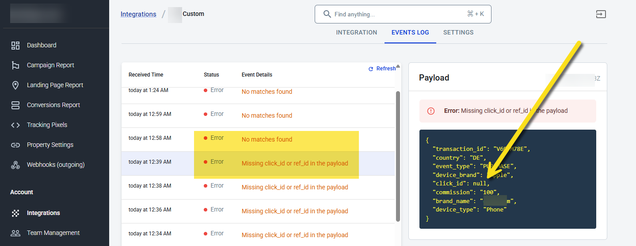Screen dimensions: 636x246
Task: Focus the Find anything search field
Action: (403, 14)
